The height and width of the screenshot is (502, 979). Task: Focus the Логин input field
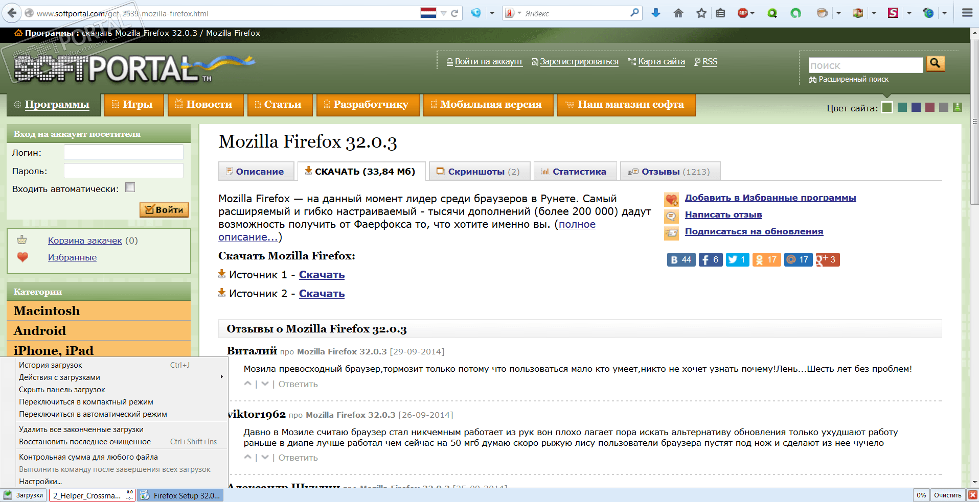(x=124, y=152)
